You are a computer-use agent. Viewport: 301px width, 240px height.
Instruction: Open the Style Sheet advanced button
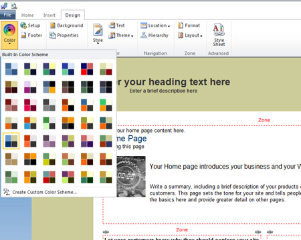click(x=219, y=35)
